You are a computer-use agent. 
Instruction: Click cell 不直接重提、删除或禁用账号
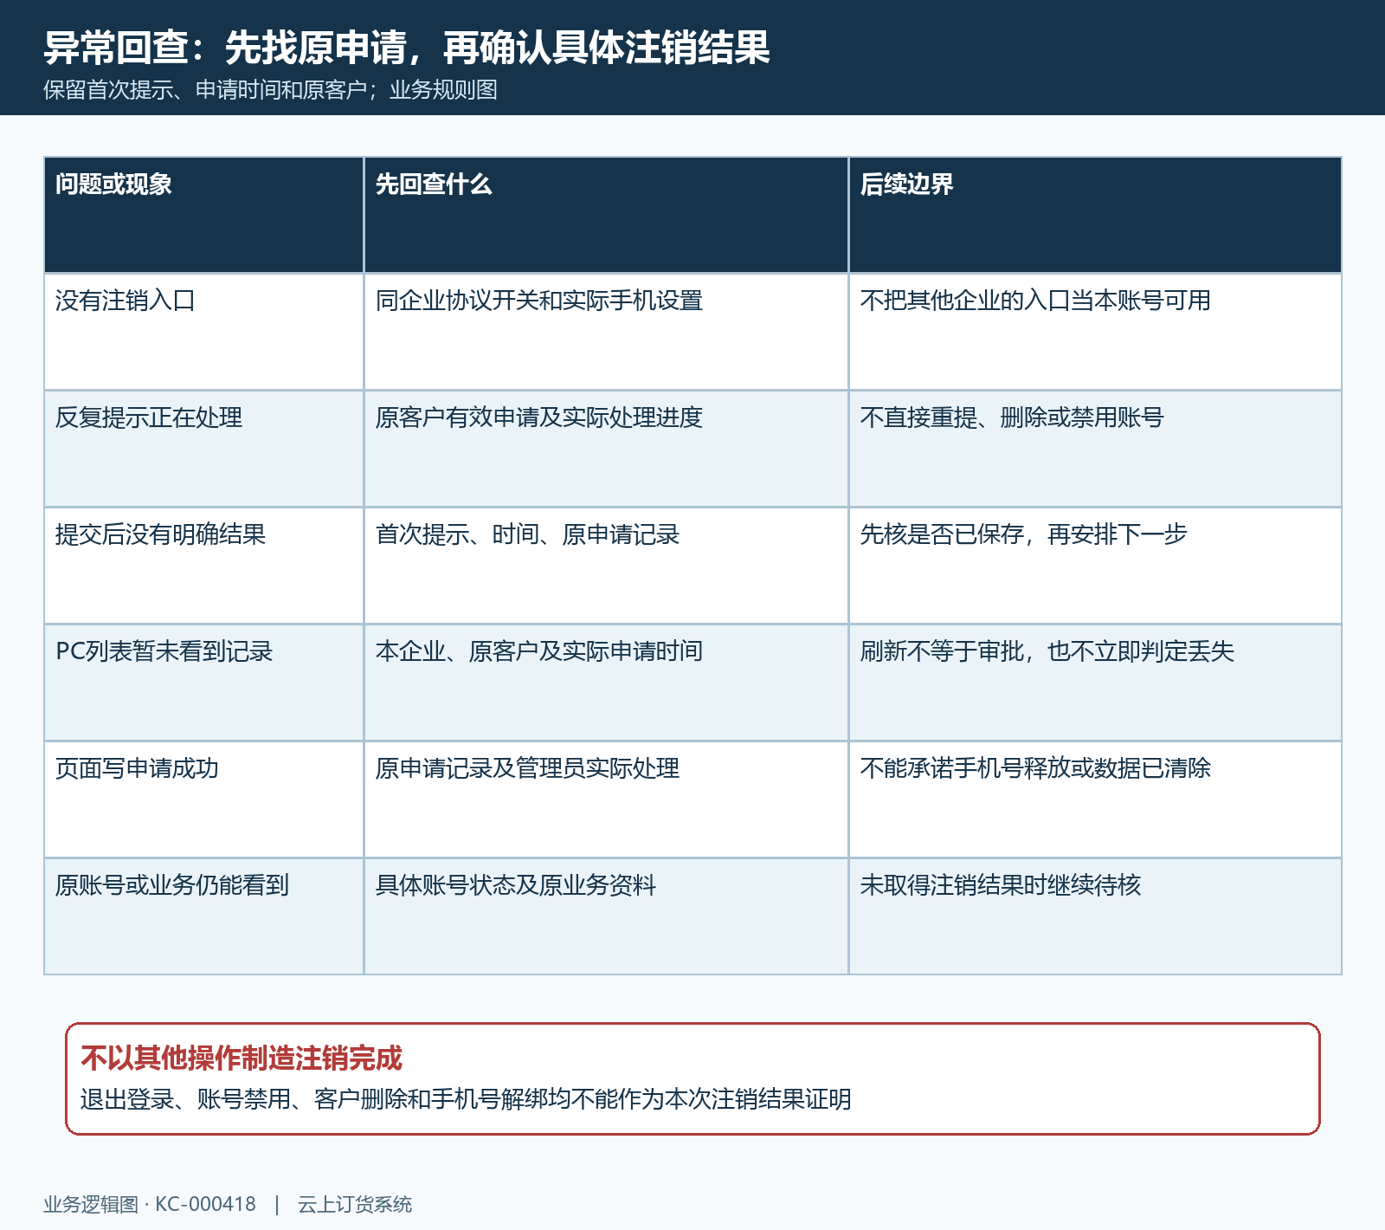[x=1095, y=449]
